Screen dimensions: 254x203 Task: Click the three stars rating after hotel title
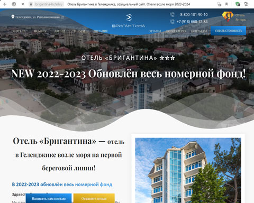[167, 58]
